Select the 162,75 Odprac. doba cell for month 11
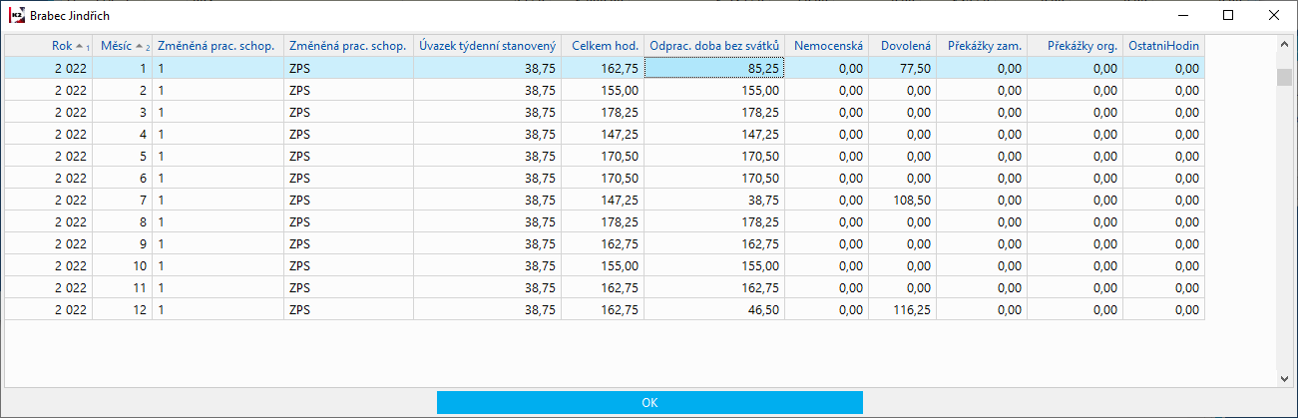 (x=714, y=287)
